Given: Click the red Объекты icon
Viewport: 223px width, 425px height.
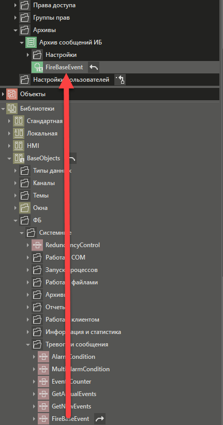Looking at the screenshot, I should (12, 94).
